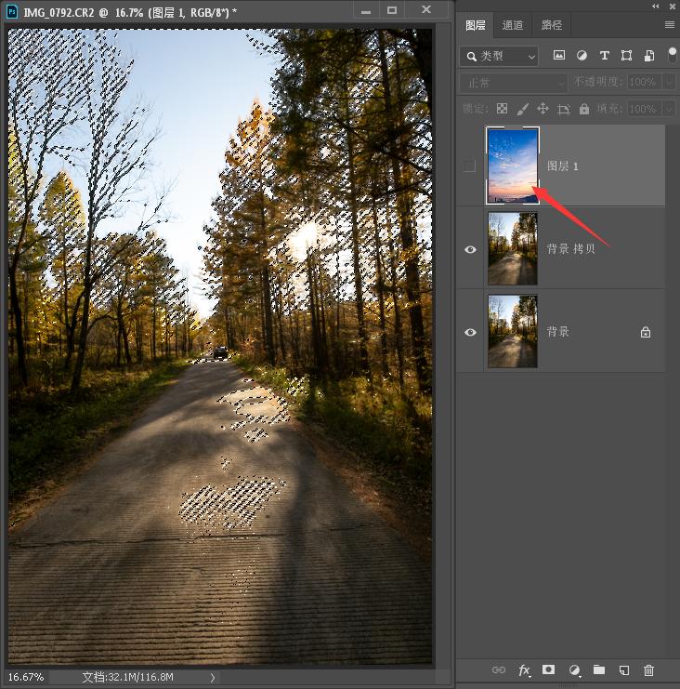The height and width of the screenshot is (689, 680).
Task: Switch to the 路径 tab
Action: tap(550, 25)
